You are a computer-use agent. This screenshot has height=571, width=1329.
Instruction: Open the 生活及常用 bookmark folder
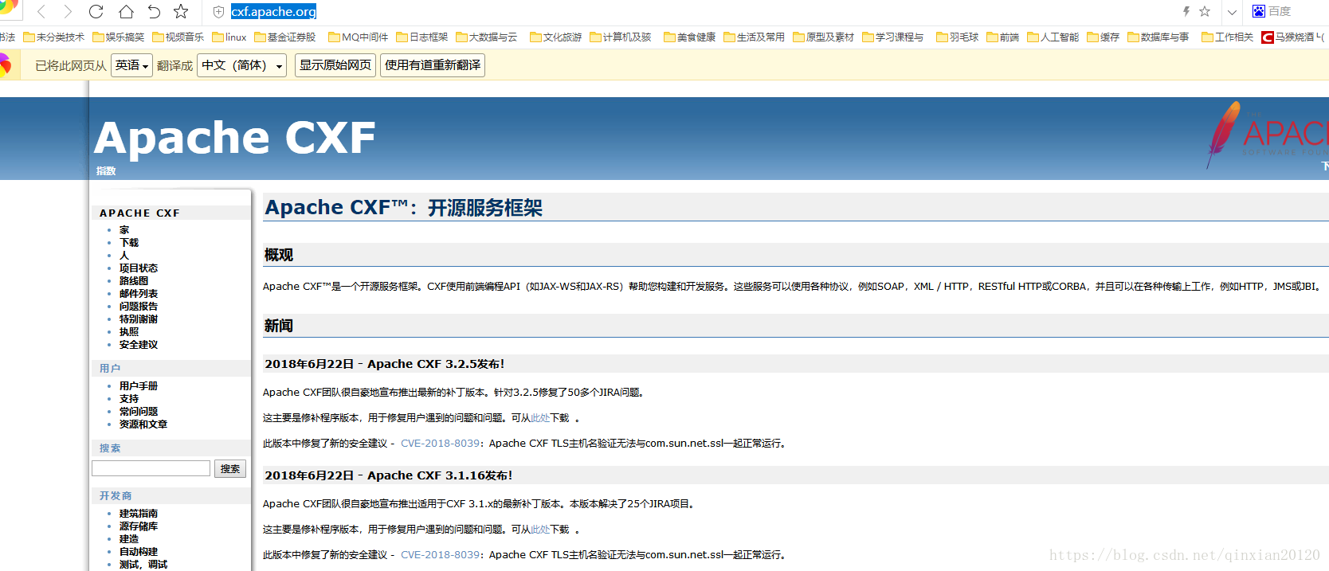[755, 37]
